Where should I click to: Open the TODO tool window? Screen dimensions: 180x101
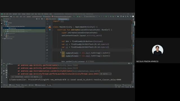(6, 85)
